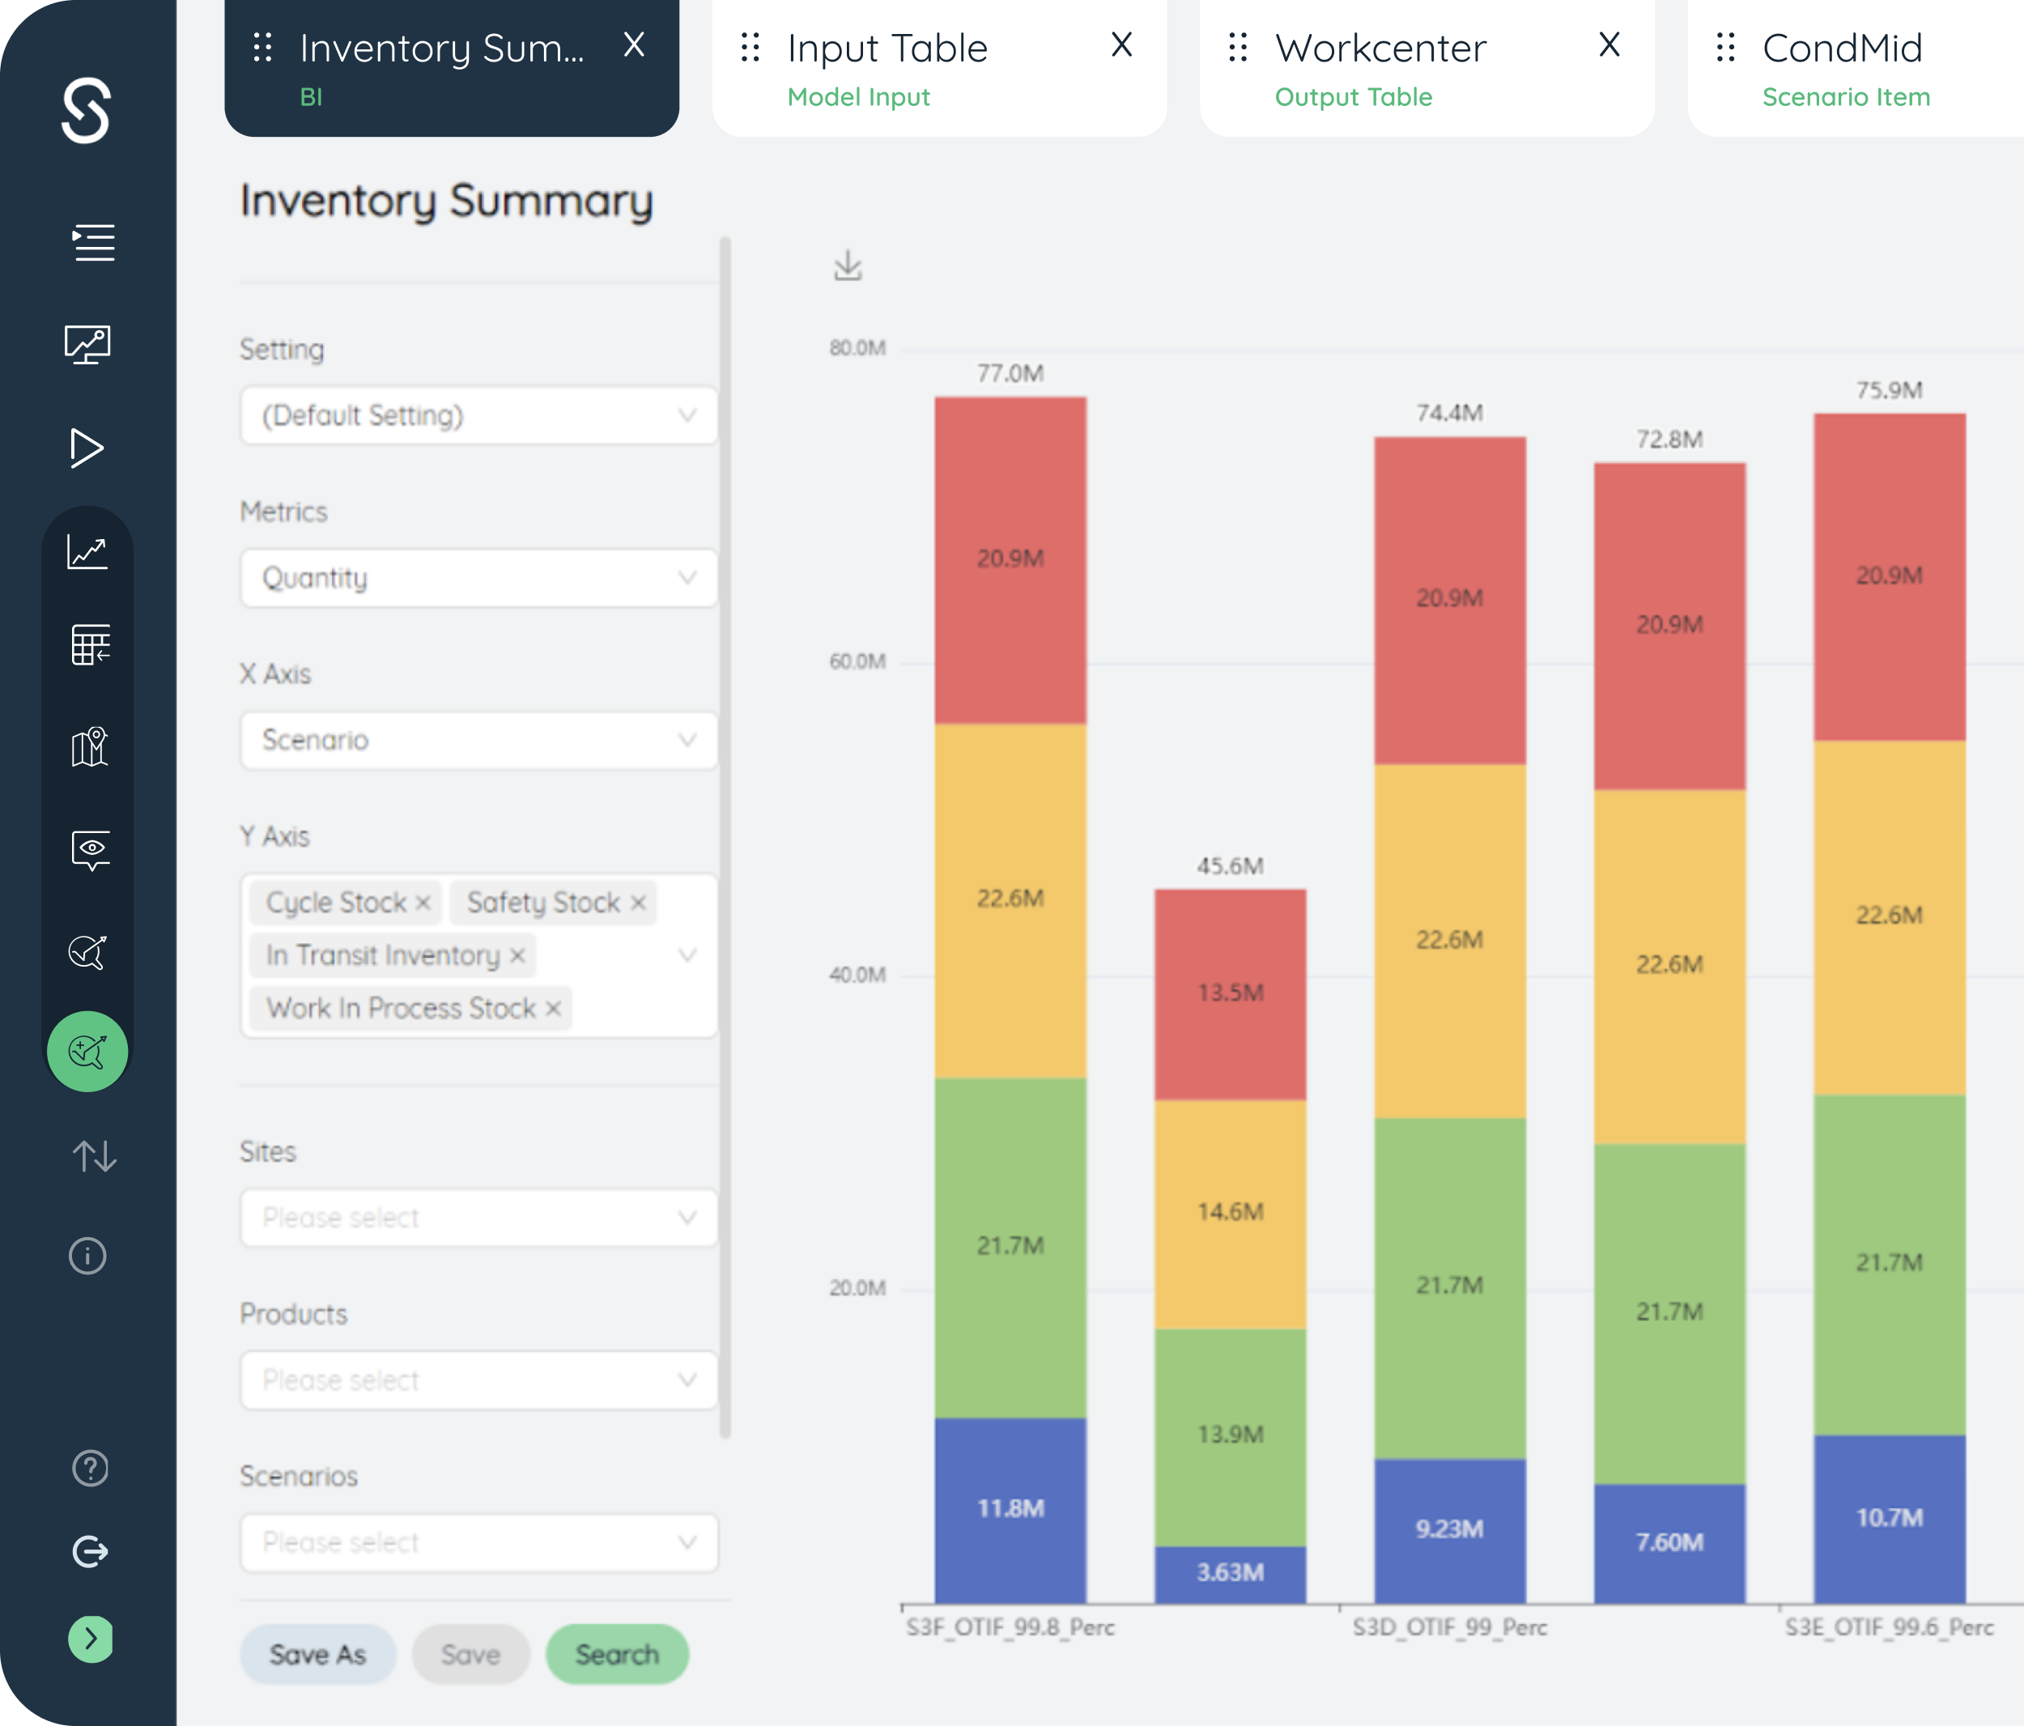Click the Search button
This screenshot has height=1726, width=2024.
pos(618,1655)
